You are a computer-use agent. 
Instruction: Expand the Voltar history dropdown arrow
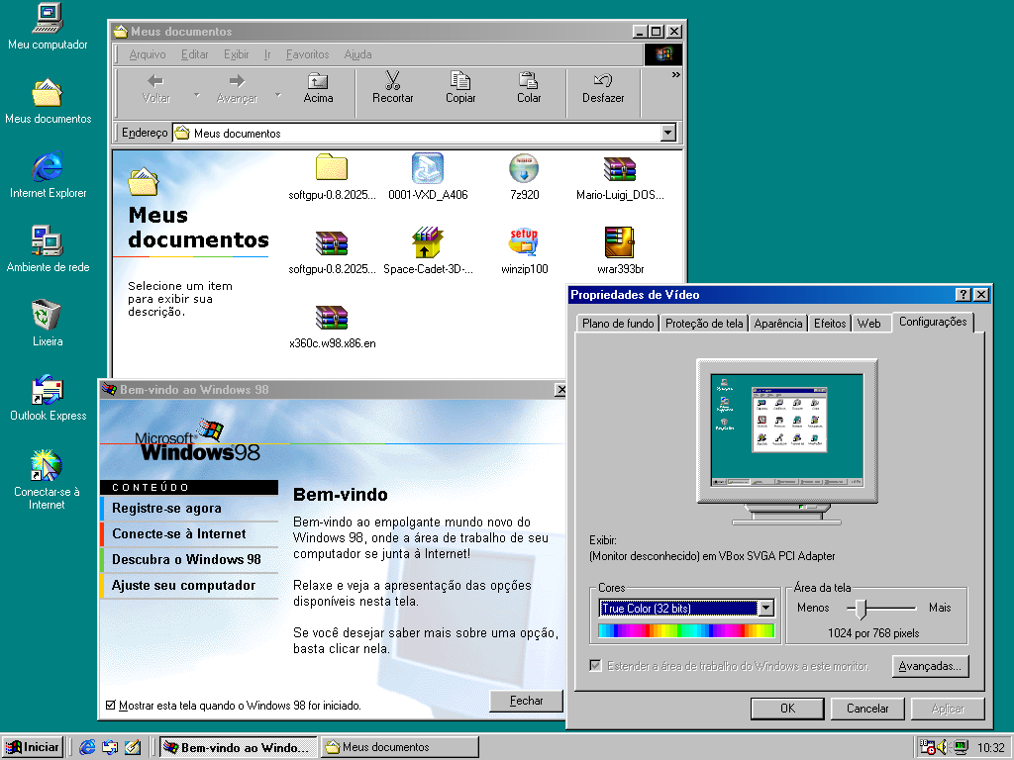click(x=196, y=96)
